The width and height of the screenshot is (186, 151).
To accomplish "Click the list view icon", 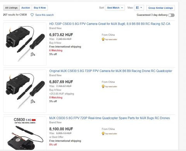I will pyautogui.click(x=137, y=8).
